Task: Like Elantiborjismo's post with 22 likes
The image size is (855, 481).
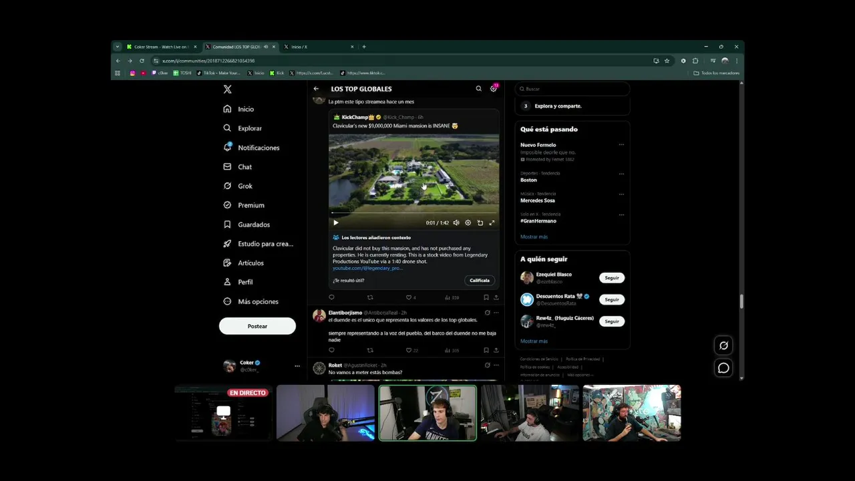Action: coord(411,350)
